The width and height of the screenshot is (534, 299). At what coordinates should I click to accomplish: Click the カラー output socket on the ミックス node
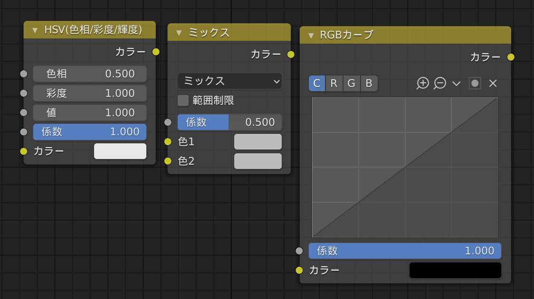click(x=291, y=54)
